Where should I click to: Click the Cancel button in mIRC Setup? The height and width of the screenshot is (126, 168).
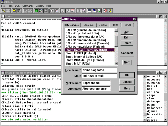pyautogui.click(x=127, y=82)
